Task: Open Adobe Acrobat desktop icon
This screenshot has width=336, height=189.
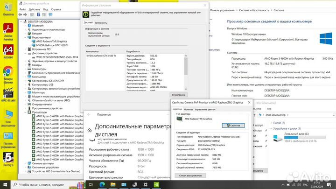Action: click(x=8, y=32)
